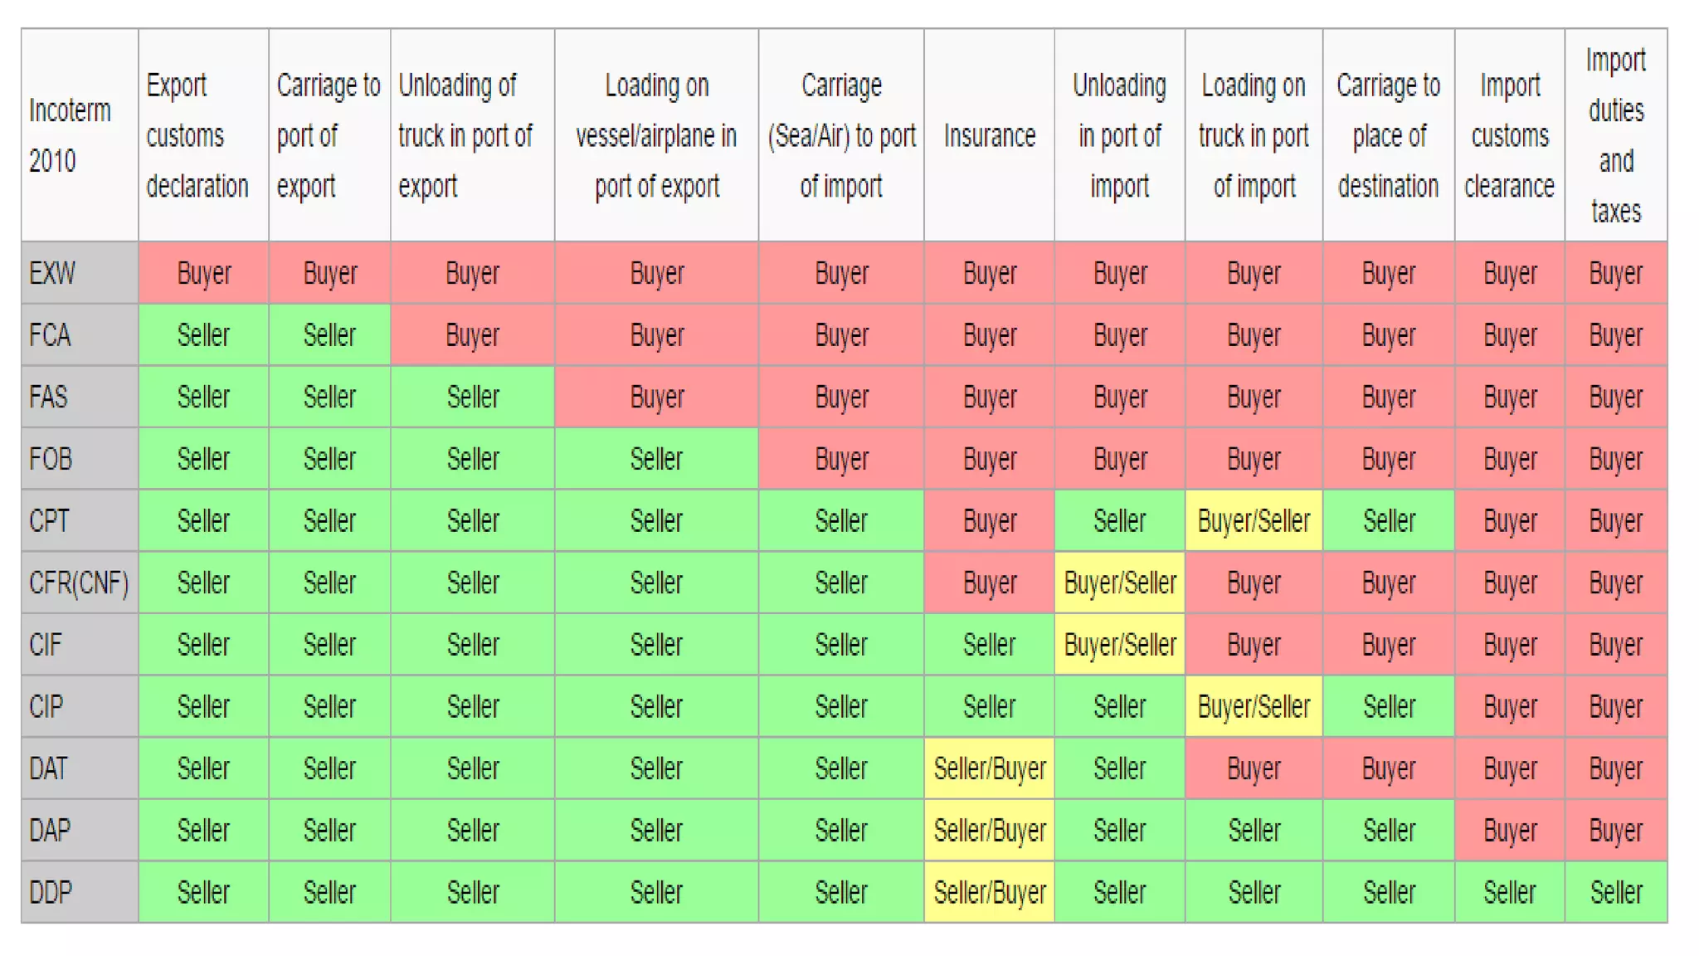
Task: Select EXW's Export customs declaration Buyer cell
Action: (203, 273)
